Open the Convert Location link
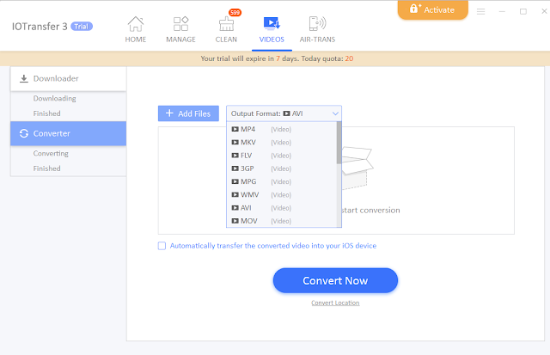The image size is (550, 355). click(335, 303)
